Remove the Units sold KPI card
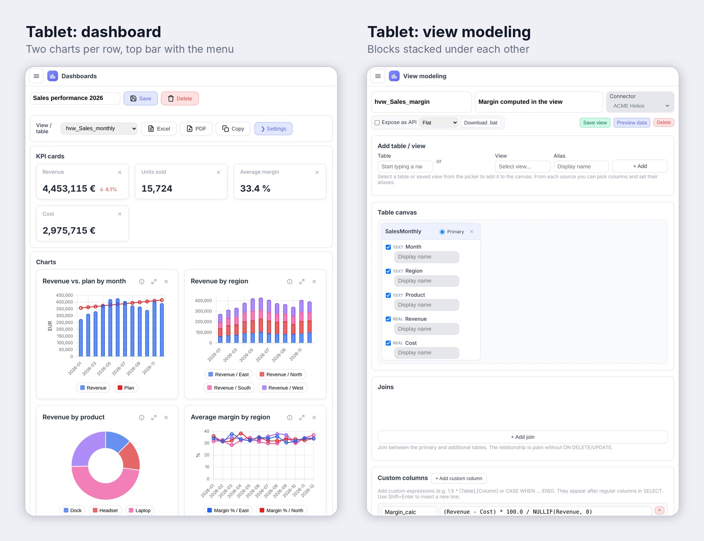This screenshot has height=541, width=704. (x=218, y=172)
